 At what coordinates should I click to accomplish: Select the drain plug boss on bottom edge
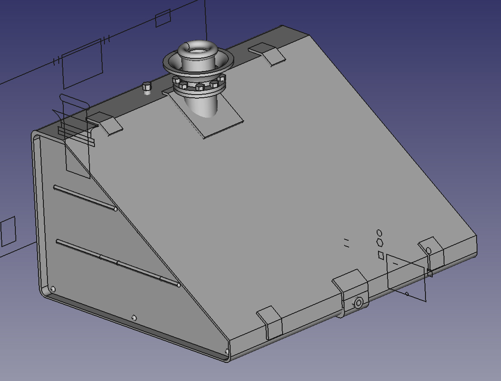(x=358, y=303)
